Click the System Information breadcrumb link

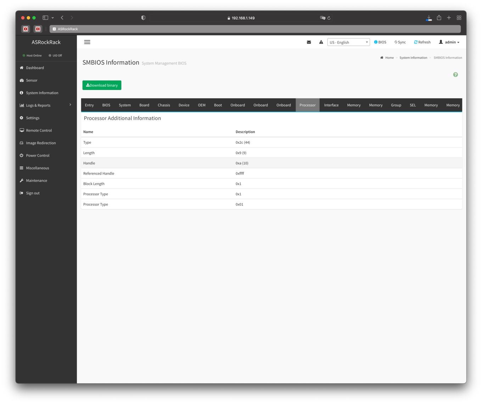(413, 58)
